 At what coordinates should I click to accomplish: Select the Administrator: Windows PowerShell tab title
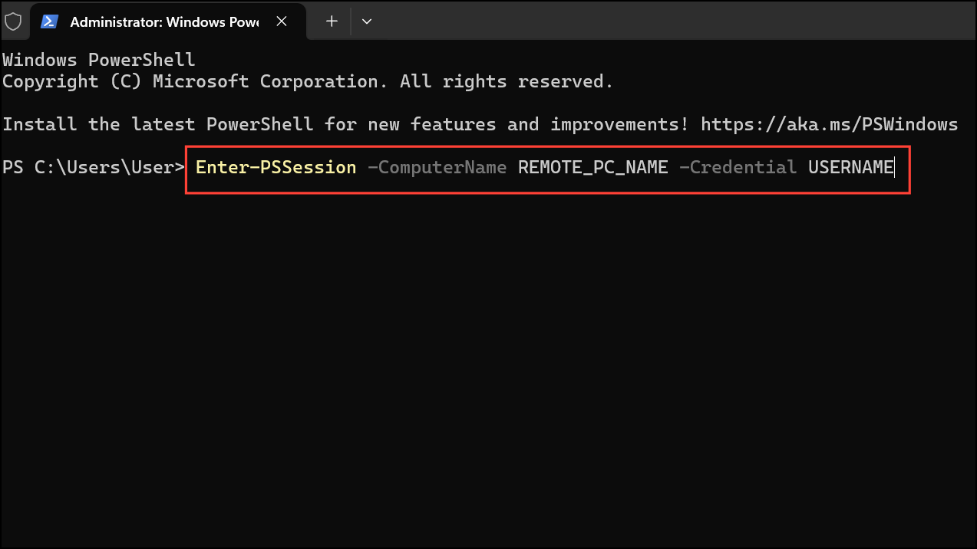click(163, 21)
